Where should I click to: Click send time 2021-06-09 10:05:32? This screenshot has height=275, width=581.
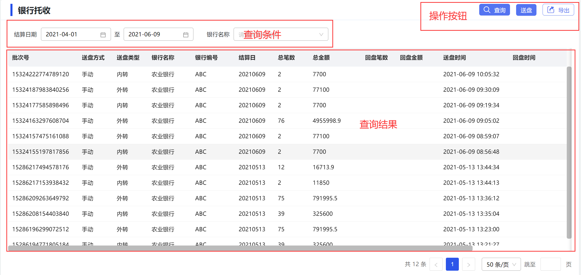pyautogui.click(x=471, y=74)
